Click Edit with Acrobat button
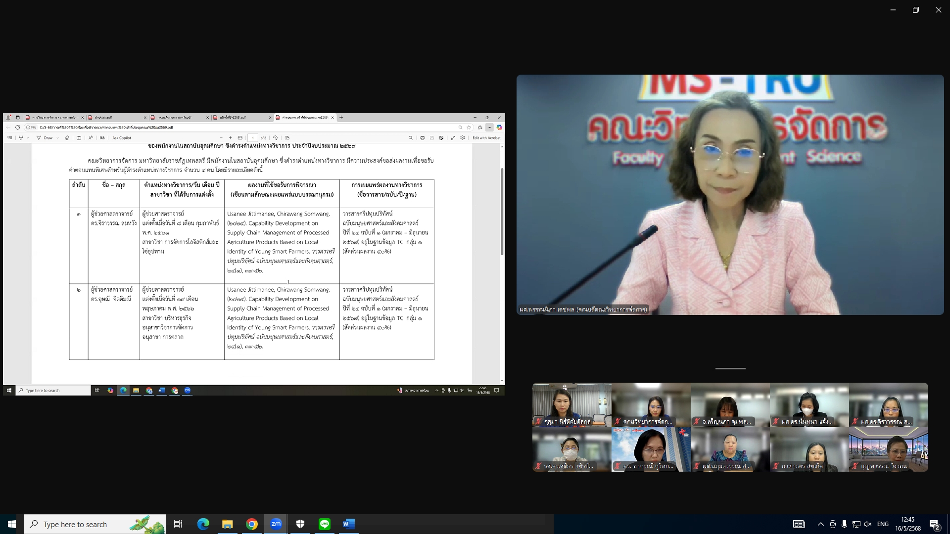Viewport: 950px width, 534px height. tap(486, 138)
